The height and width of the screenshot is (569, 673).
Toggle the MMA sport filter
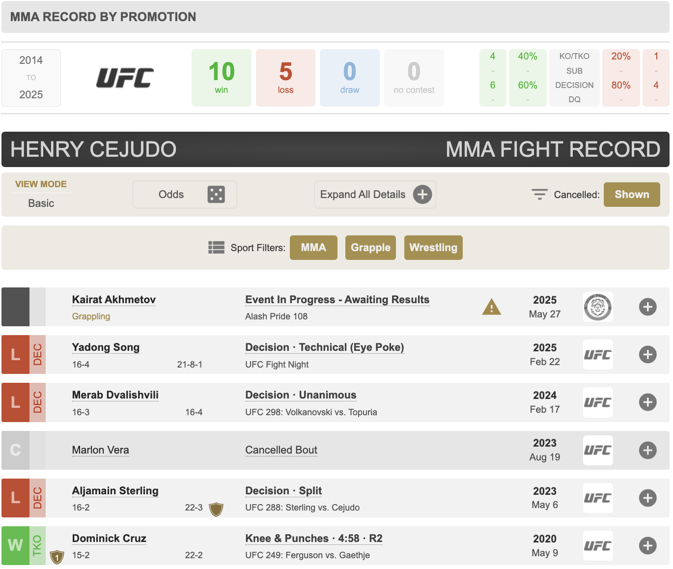313,248
